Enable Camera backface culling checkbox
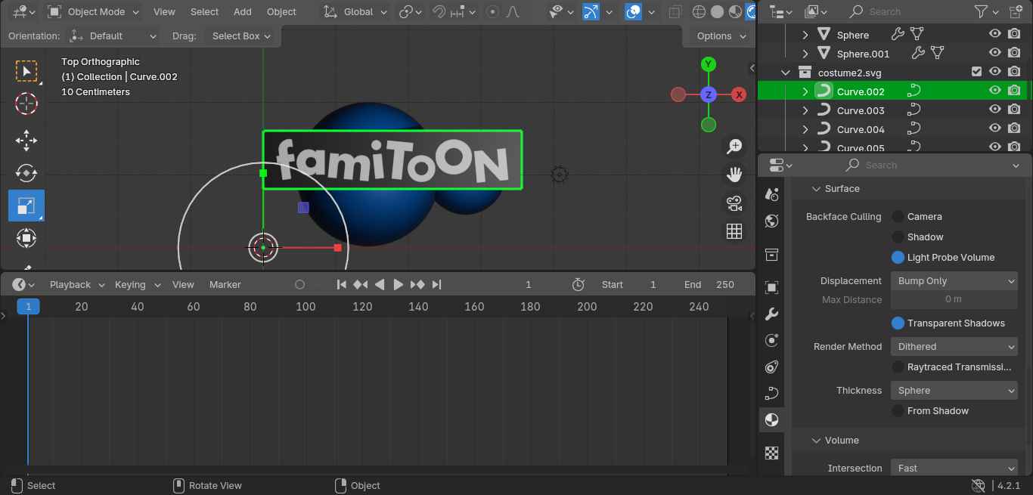Image resolution: width=1033 pixels, height=495 pixels. (x=898, y=217)
